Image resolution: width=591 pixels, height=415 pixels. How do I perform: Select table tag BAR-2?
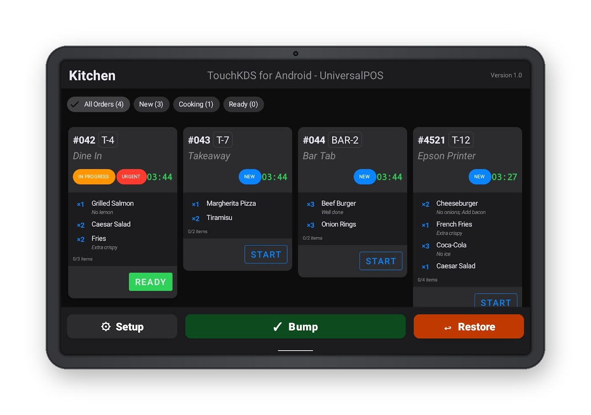345,140
